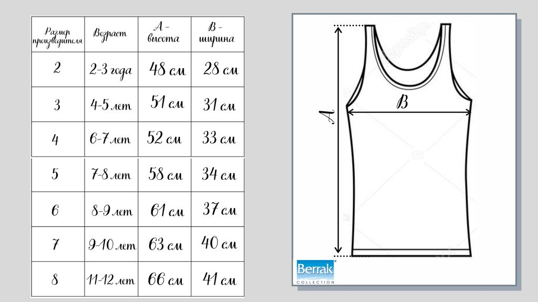Viewport: 538px width, 302px height.
Task: Select the 'Возраст' column header
Action: [x=110, y=34]
